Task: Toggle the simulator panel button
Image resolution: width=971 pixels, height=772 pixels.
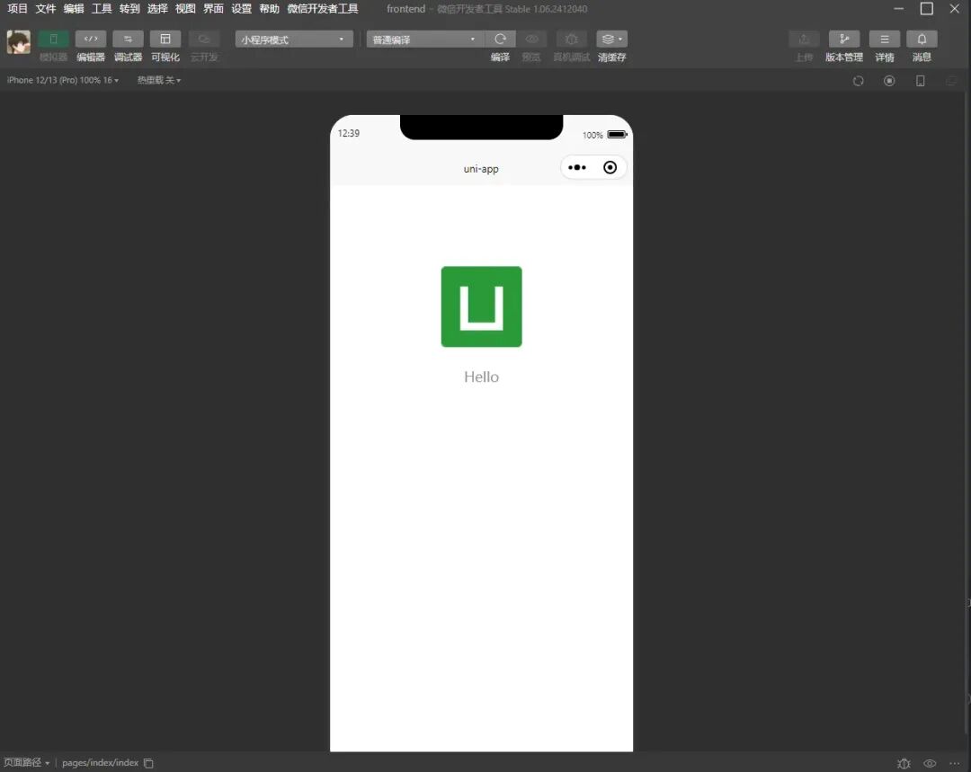Action: (53, 39)
